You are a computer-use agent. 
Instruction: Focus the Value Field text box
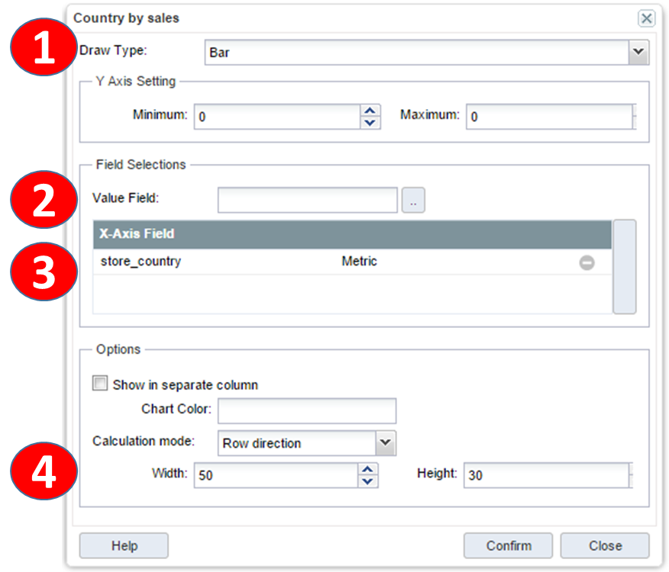307,200
